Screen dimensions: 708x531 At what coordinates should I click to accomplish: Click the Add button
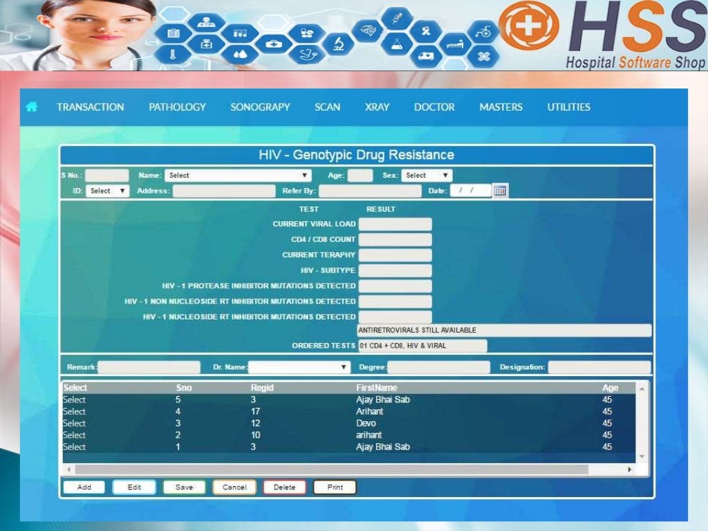[x=84, y=487]
